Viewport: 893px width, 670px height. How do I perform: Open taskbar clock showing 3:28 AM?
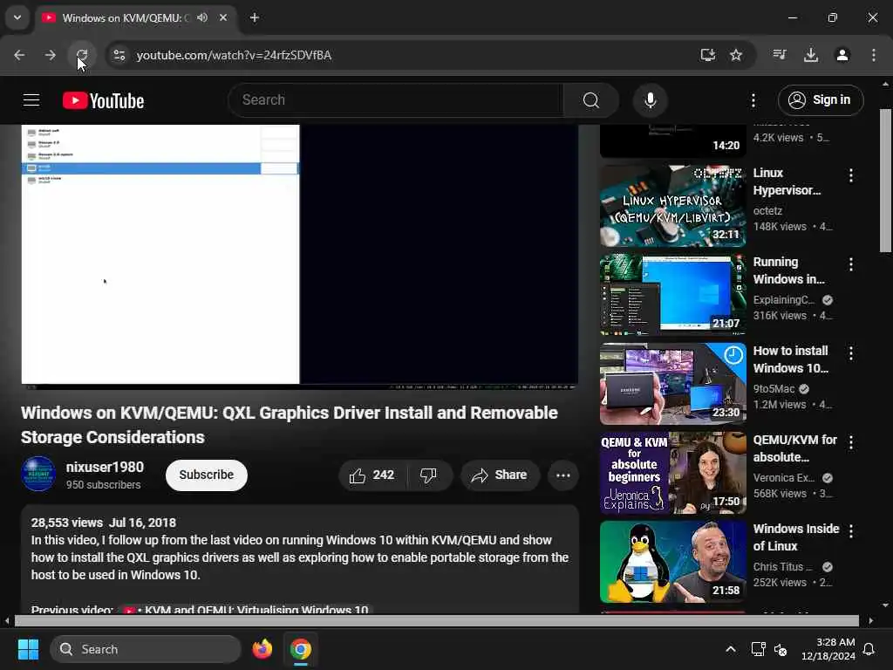828,649
